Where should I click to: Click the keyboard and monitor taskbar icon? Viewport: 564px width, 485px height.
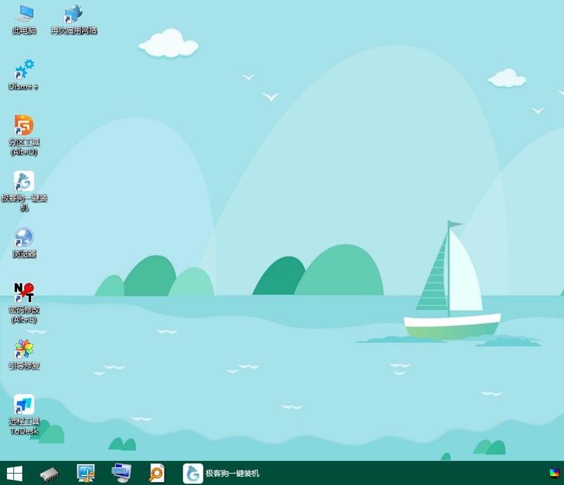tap(121, 473)
